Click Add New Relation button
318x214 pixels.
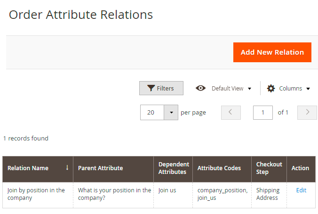tap(272, 52)
